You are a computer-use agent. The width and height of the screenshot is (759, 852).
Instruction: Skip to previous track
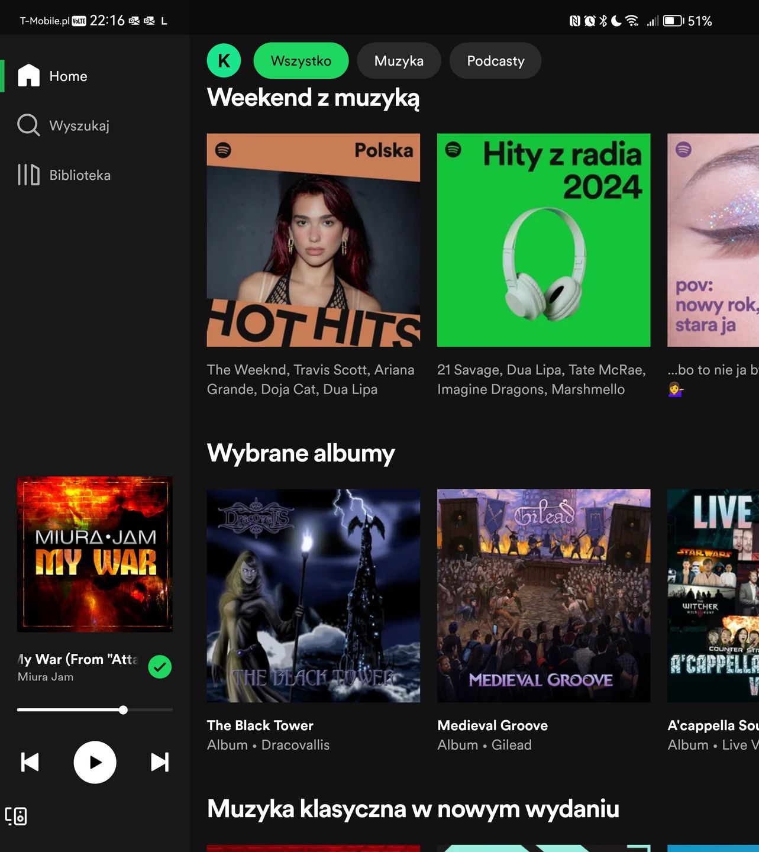click(x=30, y=762)
